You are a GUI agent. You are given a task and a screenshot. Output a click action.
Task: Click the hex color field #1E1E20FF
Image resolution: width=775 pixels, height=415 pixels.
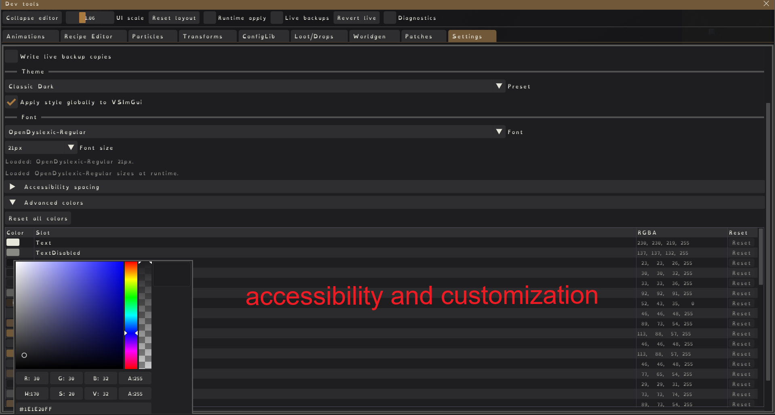(x=84, y=408)
